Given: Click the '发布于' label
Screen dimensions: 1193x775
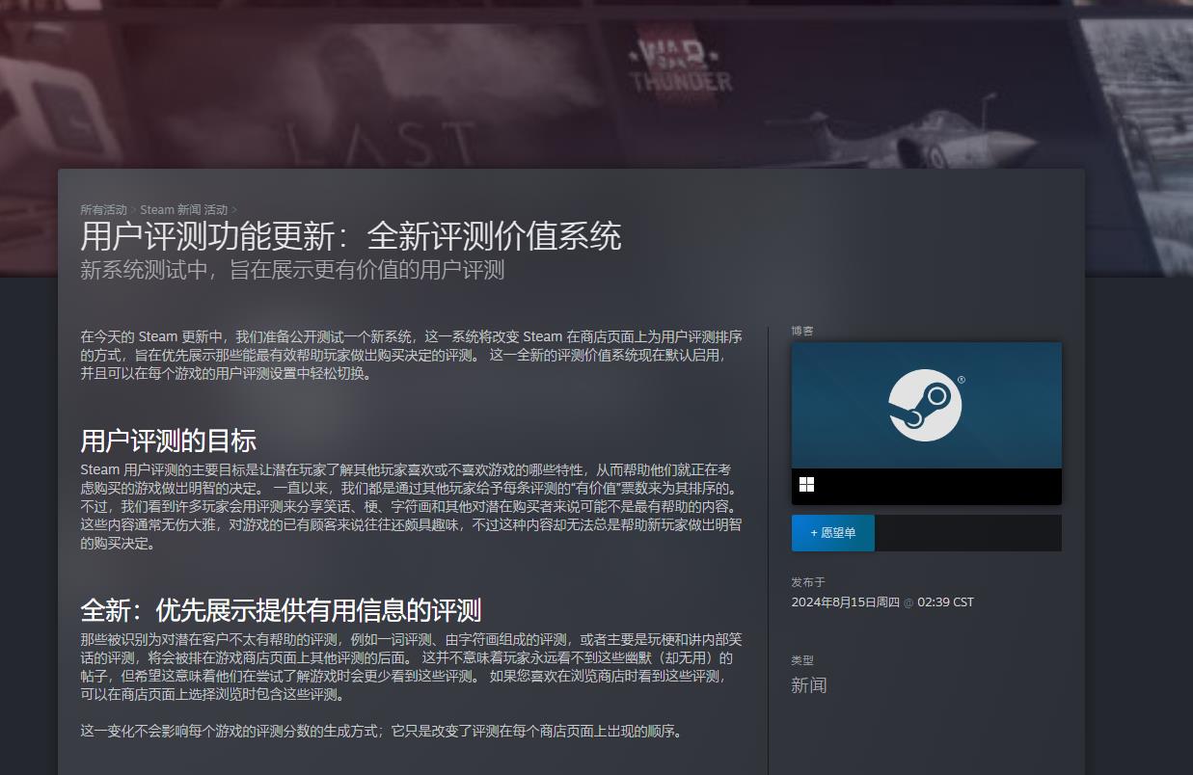Looking at the screenshot, I should pyautogui.click(x=808, y=582).
